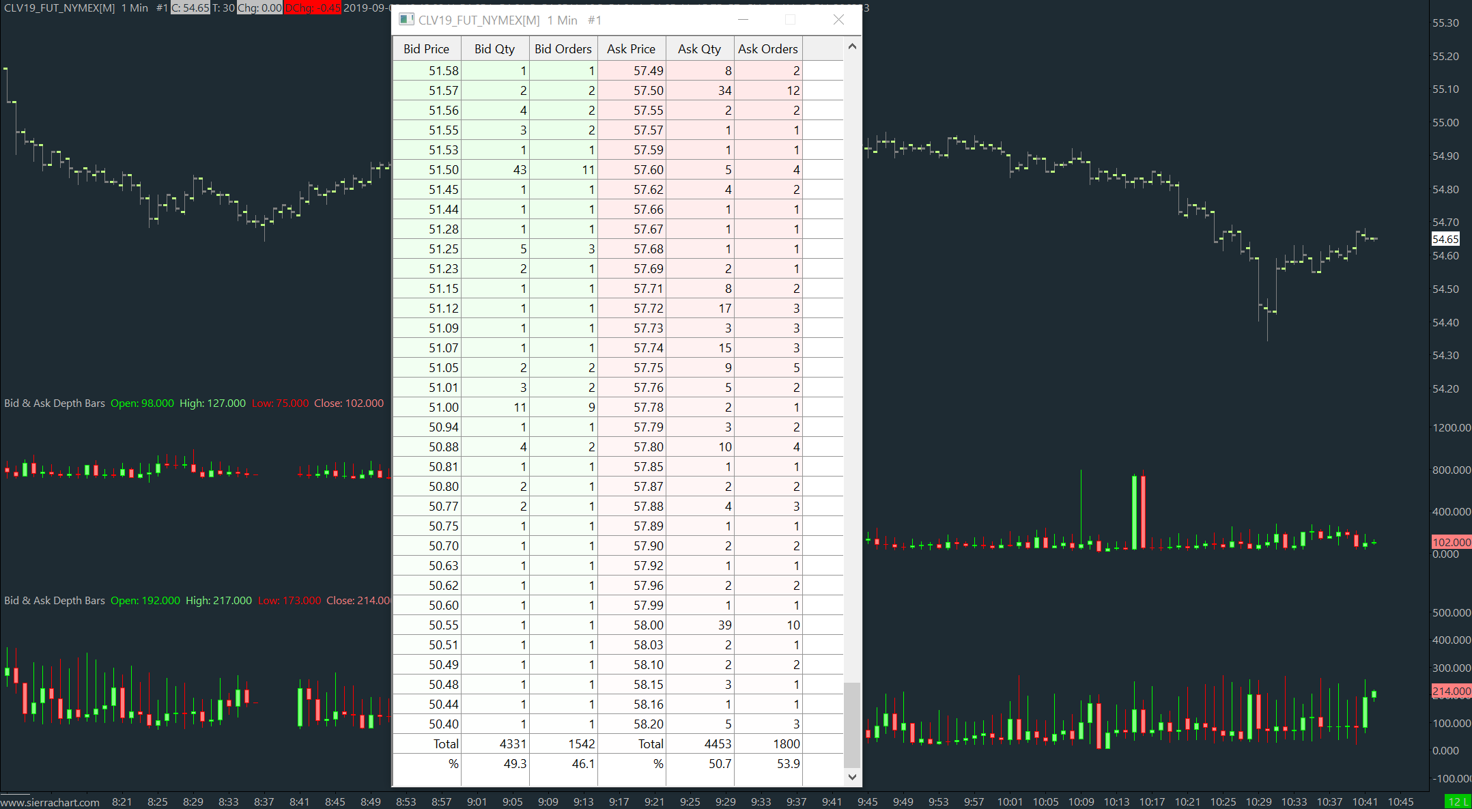This screenshot has height=809, width=1472.
Task: Click the 54.65 last price marker
Action: pos(1445,239)
